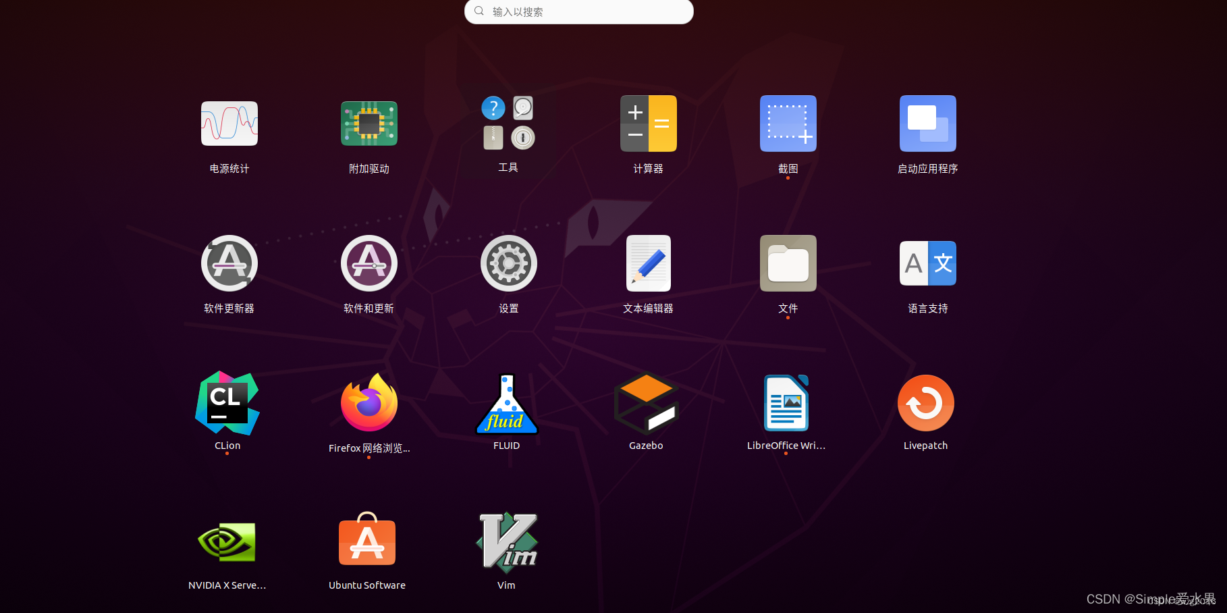This screenshot has height=613, width=1227.
Task: Open 启动应用程序 startup applications
Action: pos(927,124)
